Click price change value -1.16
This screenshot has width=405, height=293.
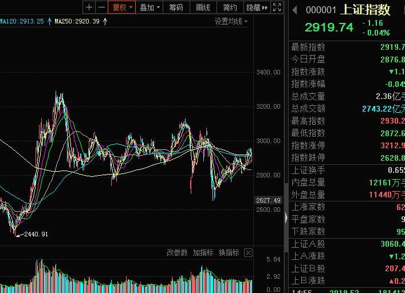pyautogui.click(x=372, y=23)
